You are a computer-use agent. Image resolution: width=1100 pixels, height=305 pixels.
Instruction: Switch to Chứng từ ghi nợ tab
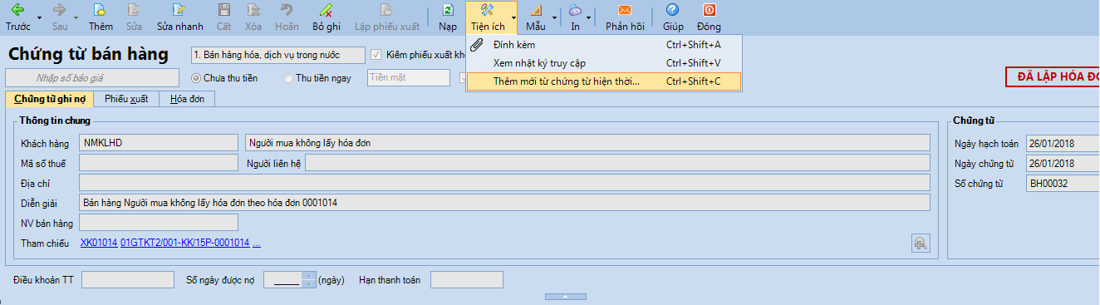coord(49,99)
